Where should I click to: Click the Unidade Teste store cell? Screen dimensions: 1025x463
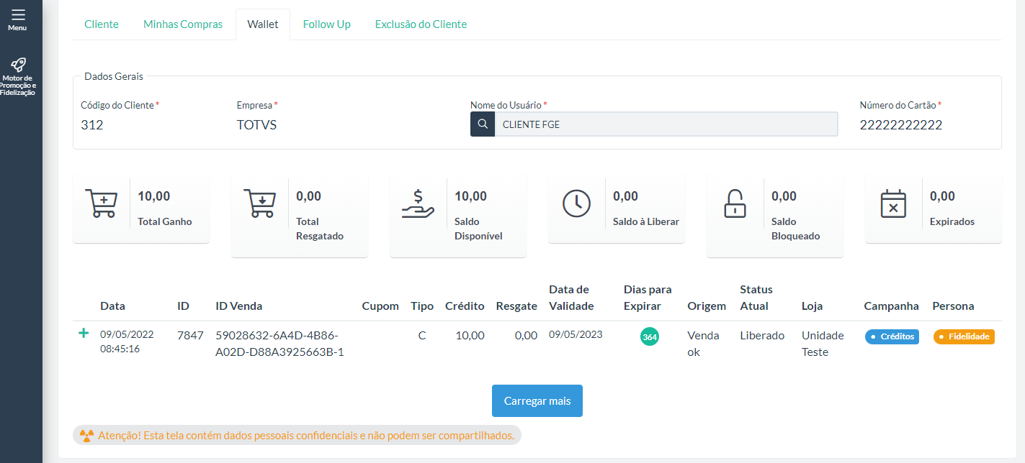[x=823, y=344]
